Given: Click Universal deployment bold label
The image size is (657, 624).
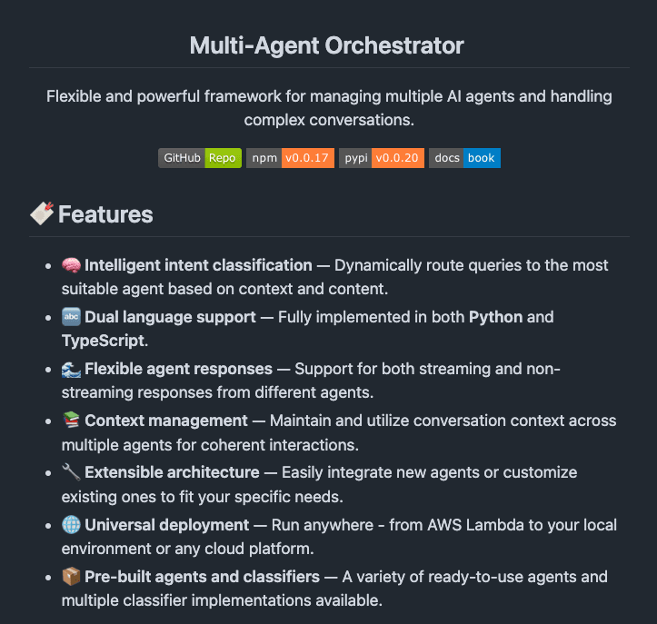Looking at the screenshot, I should point(166,525).
